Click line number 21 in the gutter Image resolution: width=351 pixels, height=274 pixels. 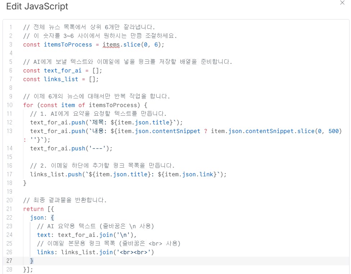[x=9, y=209]
